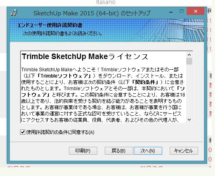Go back with the 戻る(B) button
Image resolution: width=215 pixels, height=176 pixels.
click(x=119, y=151)
